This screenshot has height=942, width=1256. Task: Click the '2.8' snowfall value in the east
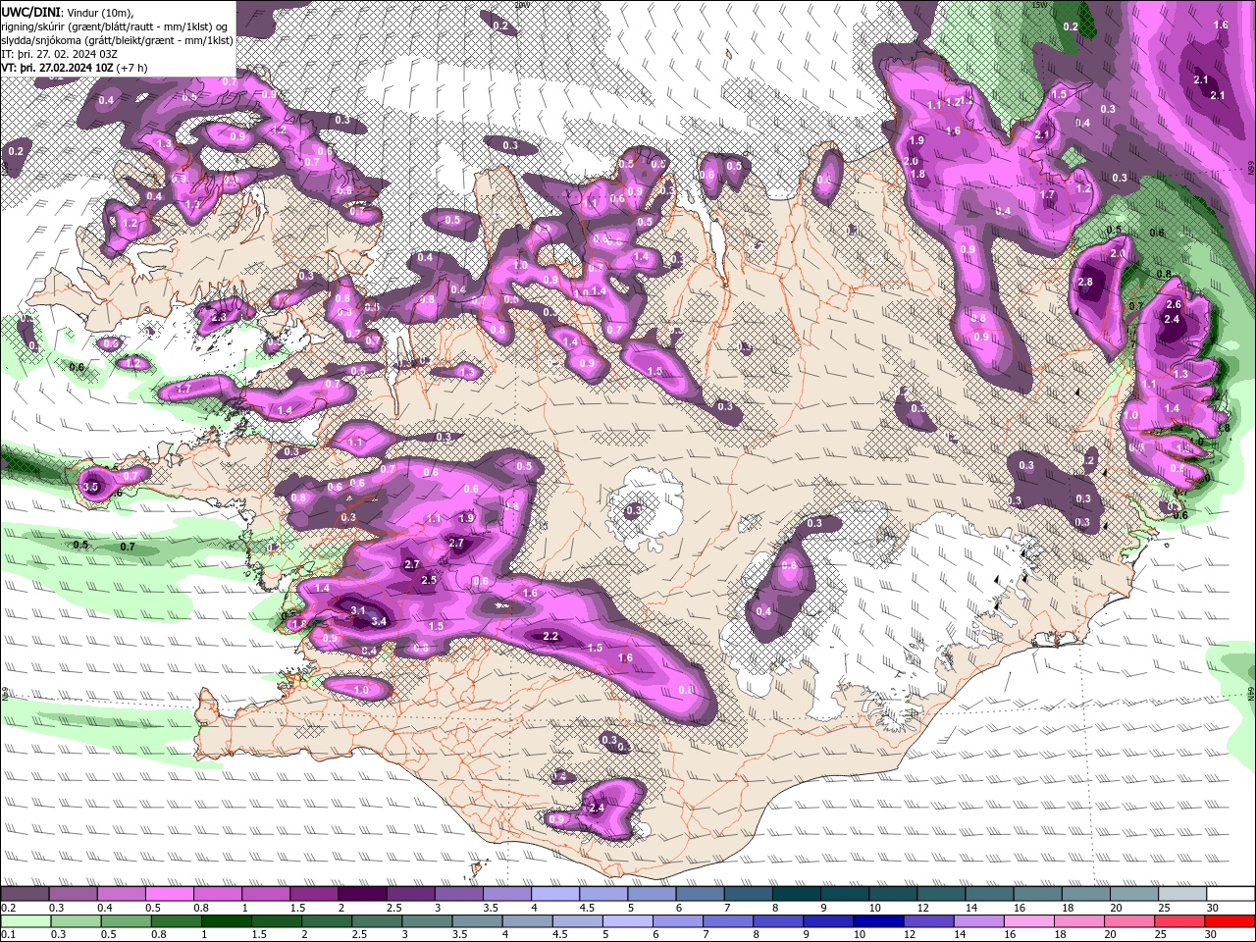click(x=1085, y=283)
